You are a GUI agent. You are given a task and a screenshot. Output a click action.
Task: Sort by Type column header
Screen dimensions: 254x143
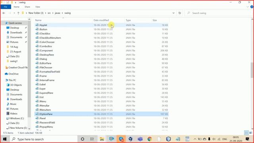pos(128,20)
